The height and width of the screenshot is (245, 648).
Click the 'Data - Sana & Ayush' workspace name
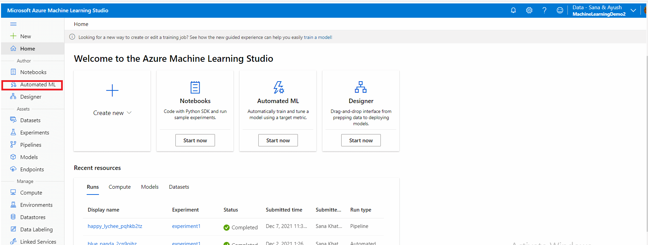[x=597, y=8]
